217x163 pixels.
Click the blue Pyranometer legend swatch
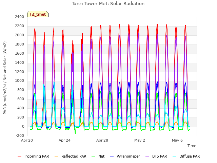(x=112, y=157)
